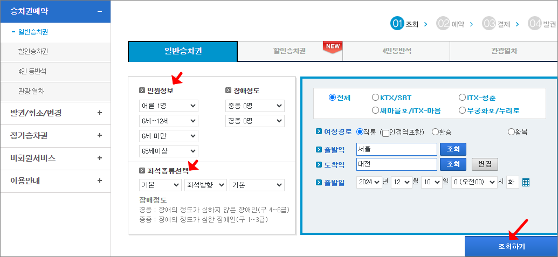Open the 0 (오전00) hour dropdown
The height and width of the screenshot is (257, 558).
pyautogui.click(x=474, y=182)
